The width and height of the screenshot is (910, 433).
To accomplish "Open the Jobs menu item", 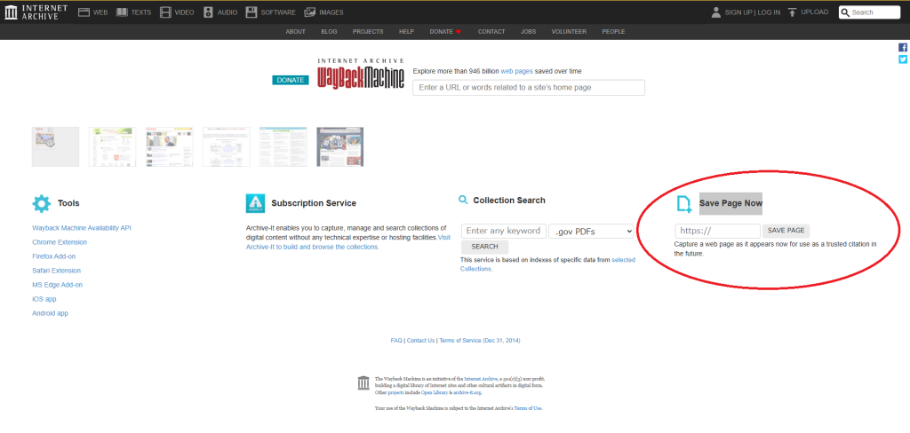I will [528, 32].
